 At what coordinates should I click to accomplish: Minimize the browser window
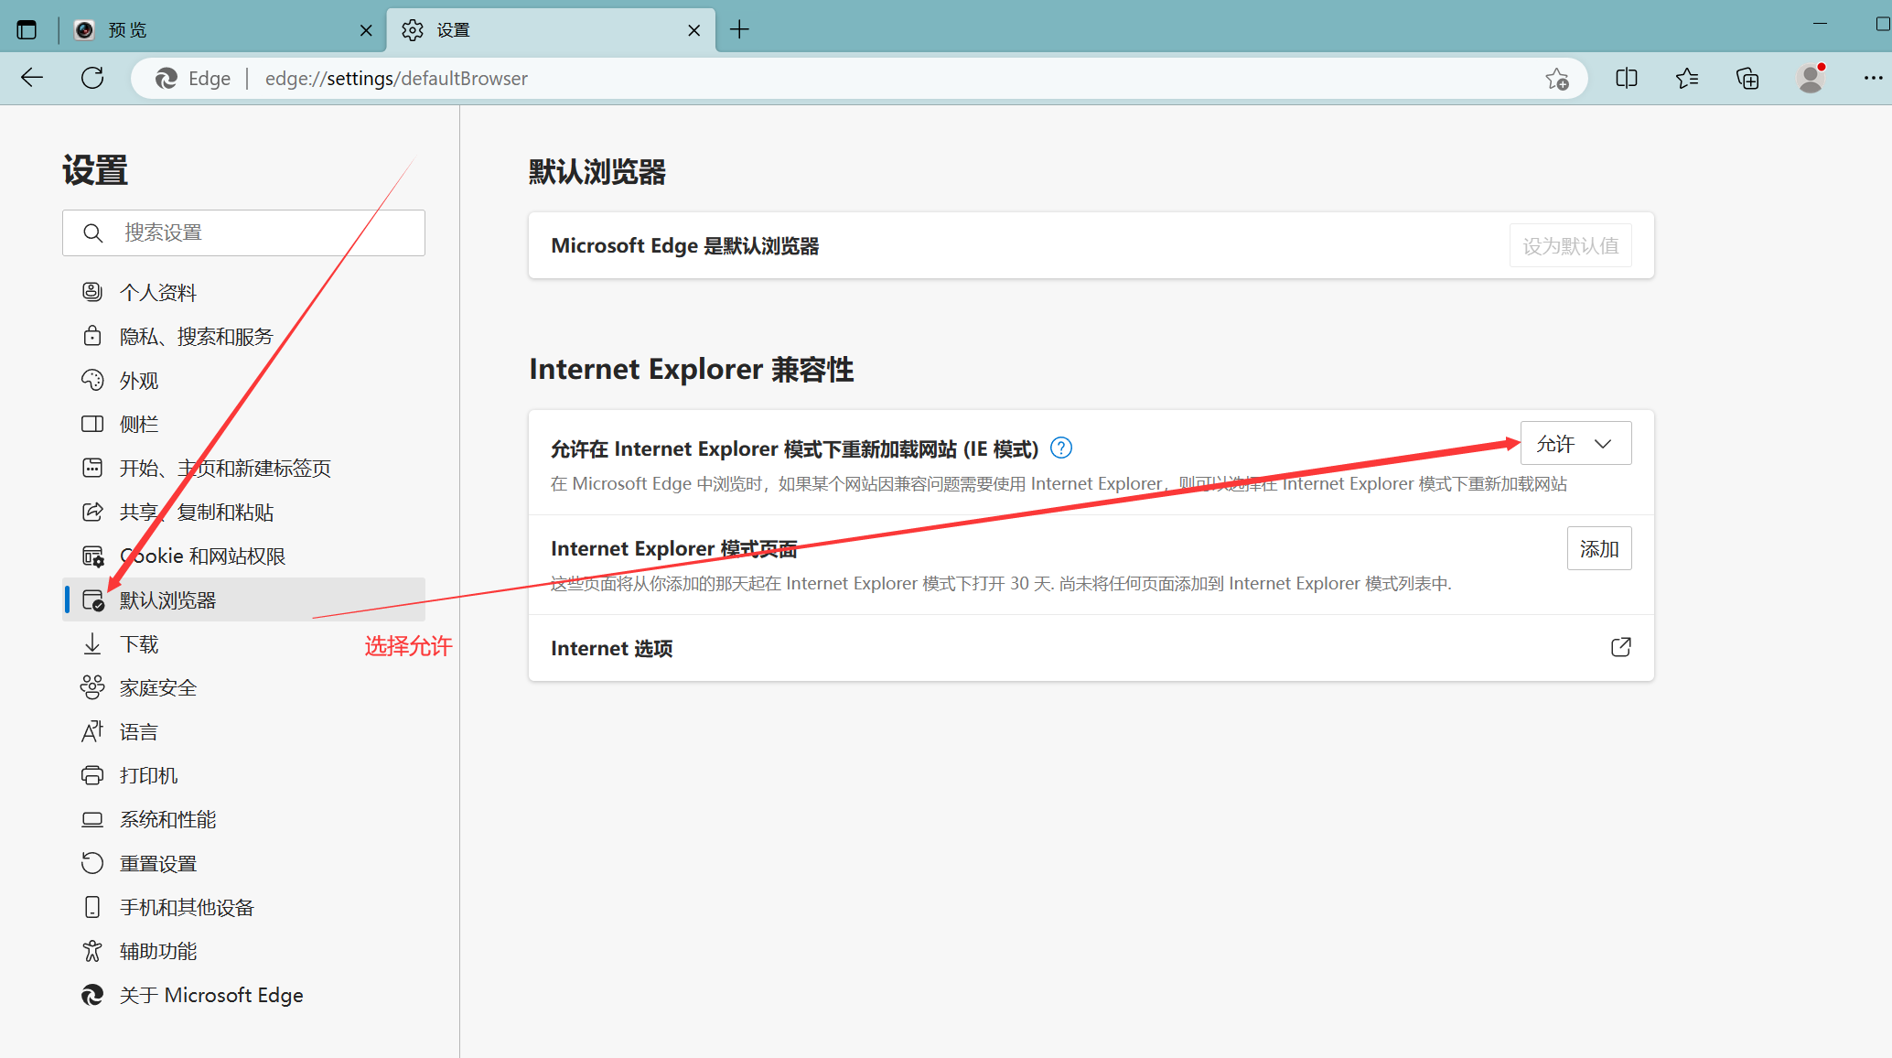(x=1820, y=24)
